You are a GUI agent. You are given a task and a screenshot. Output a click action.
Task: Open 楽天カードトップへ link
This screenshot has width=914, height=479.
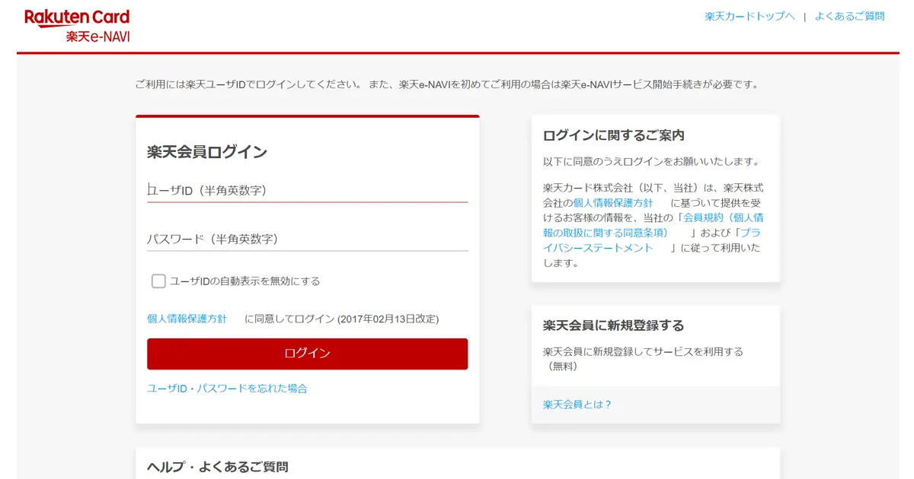tap(749, 16)
